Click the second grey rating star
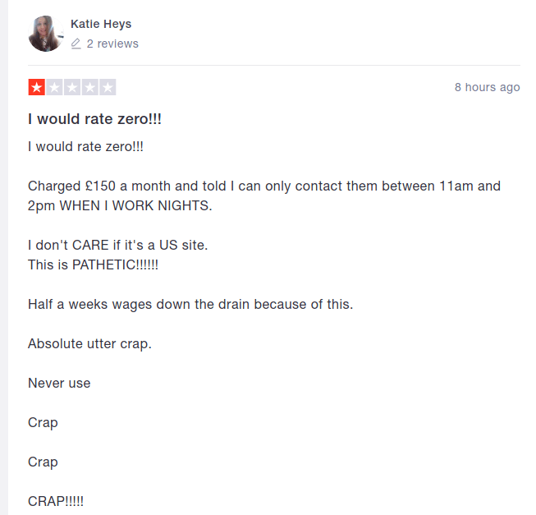Screen dimensions: 536x515 54,87
